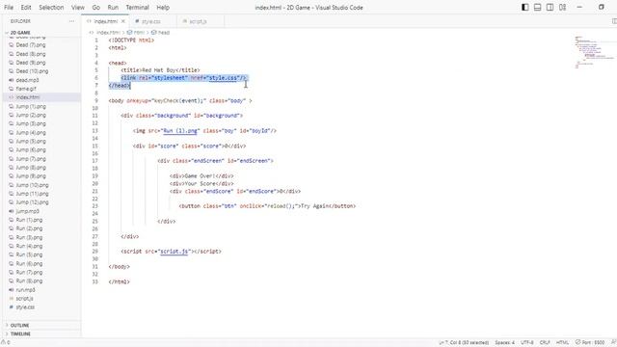Switch to the script.js tab

pyautogui.click(x=198, y=21)
